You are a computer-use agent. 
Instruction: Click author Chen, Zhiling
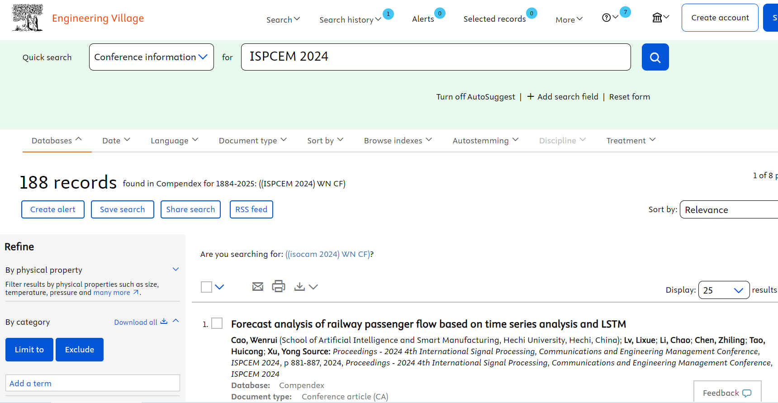pos(720,340)
